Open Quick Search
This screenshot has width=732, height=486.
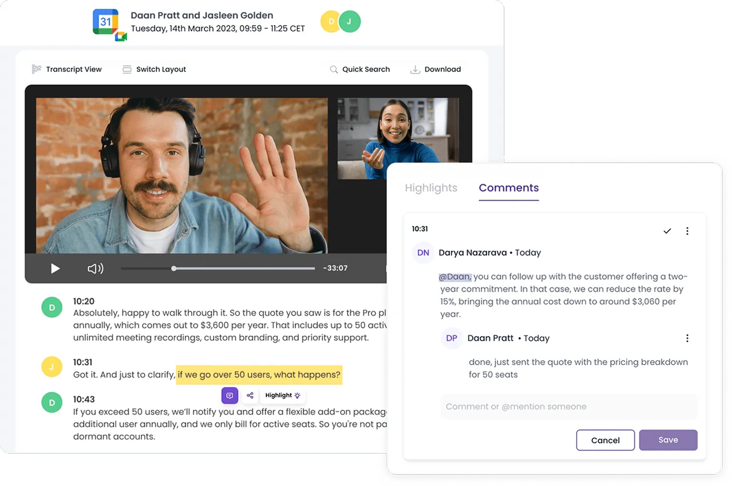(x=360, y=69)
